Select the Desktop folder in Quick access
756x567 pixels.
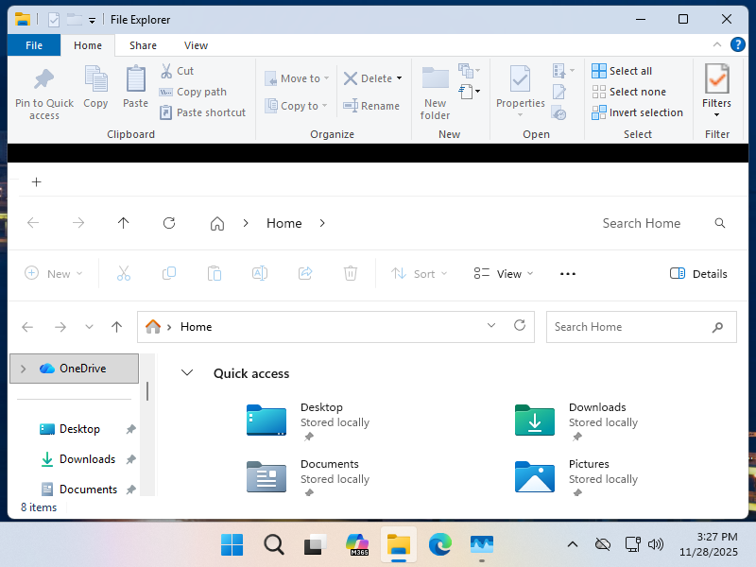coord(309,421)
